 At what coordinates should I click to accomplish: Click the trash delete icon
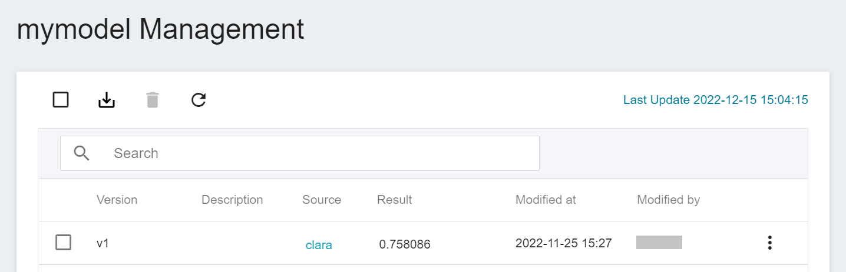[x=153, y=100]
